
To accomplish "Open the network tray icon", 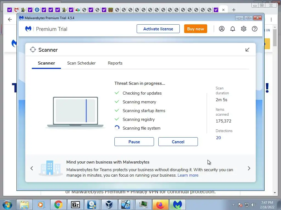I will (x=247, y=205).
